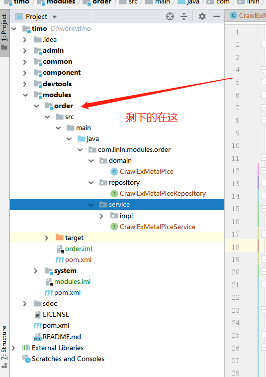This screenshot has height=377, width=266.
Task: Toggle the 1: Project side tool button
Action: tap(4, 33)
